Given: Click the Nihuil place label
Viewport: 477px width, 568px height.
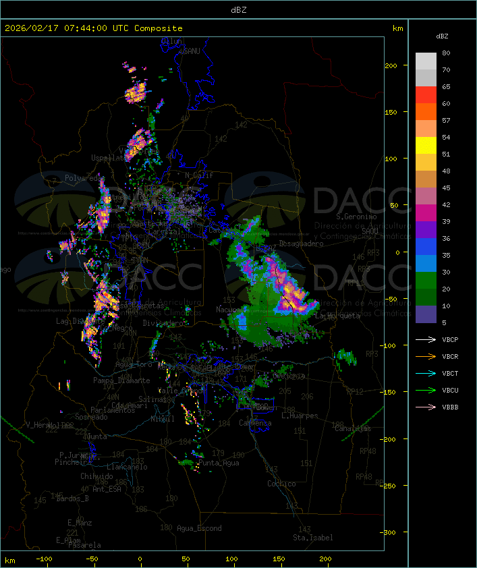Looking at the screenshot, I should coord(163,419).
